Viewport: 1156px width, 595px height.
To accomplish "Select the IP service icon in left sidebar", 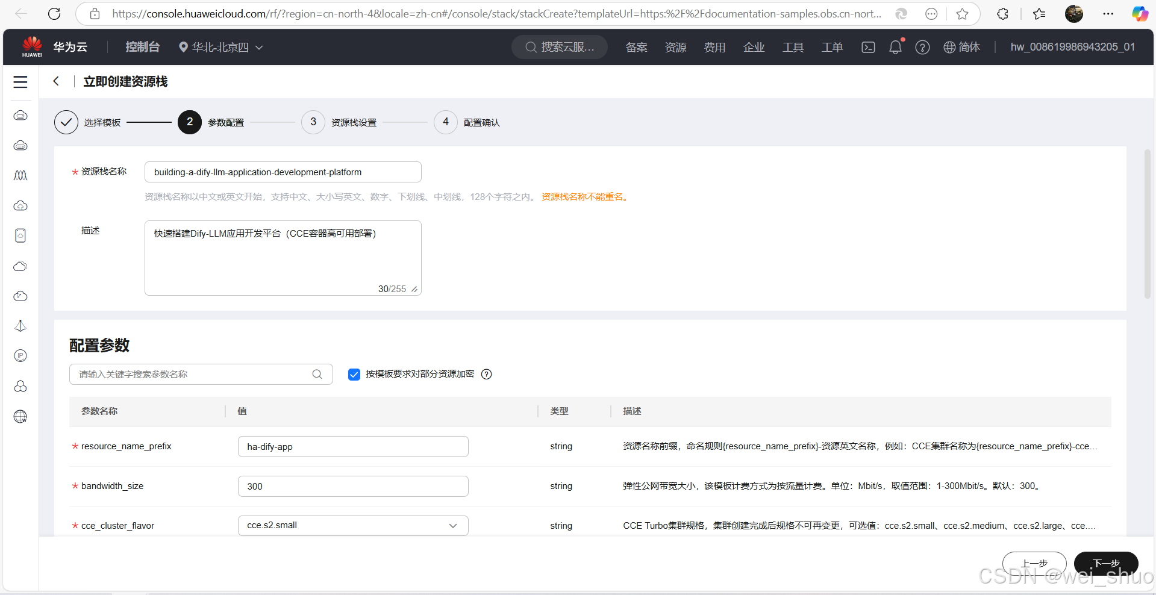I will (20, 355).
